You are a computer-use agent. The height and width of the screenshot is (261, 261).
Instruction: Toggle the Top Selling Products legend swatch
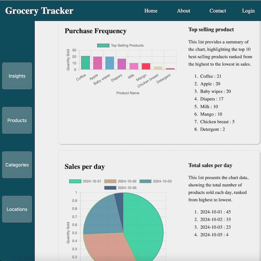103,45
